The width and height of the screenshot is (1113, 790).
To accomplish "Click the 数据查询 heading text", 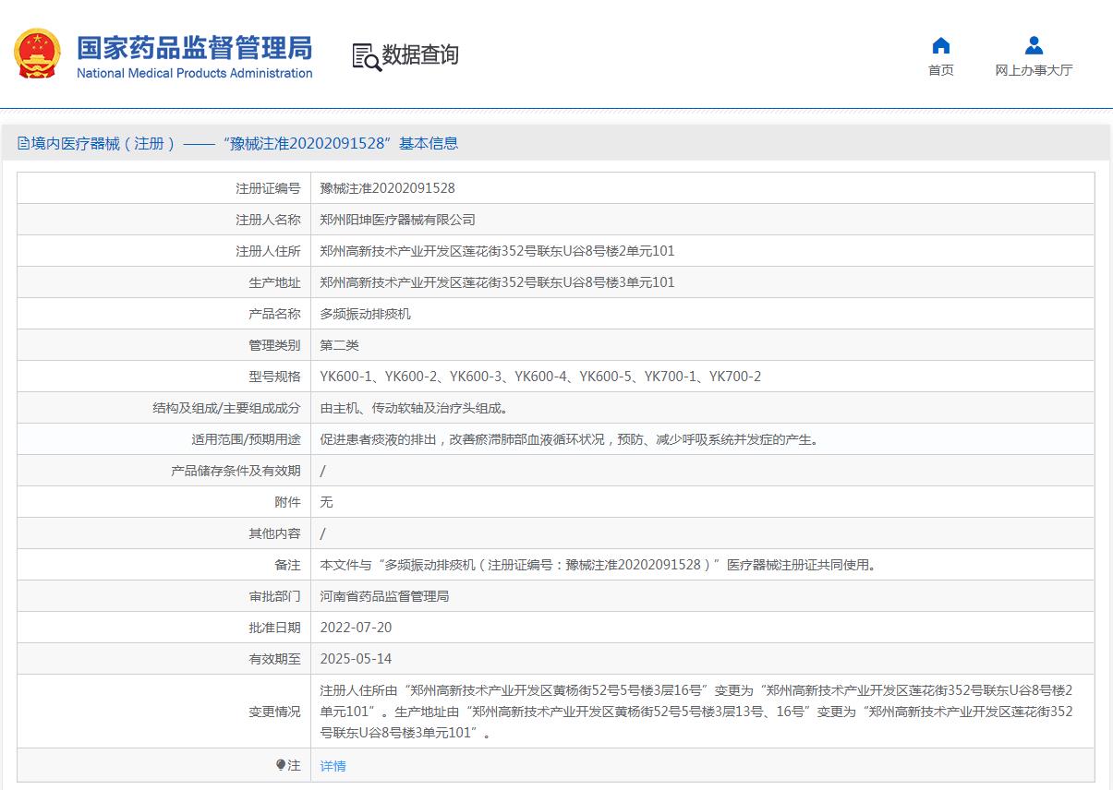I will (x=420, y=55).
